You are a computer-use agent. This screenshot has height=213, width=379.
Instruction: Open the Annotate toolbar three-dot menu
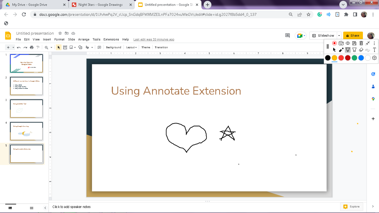[374, 43]
